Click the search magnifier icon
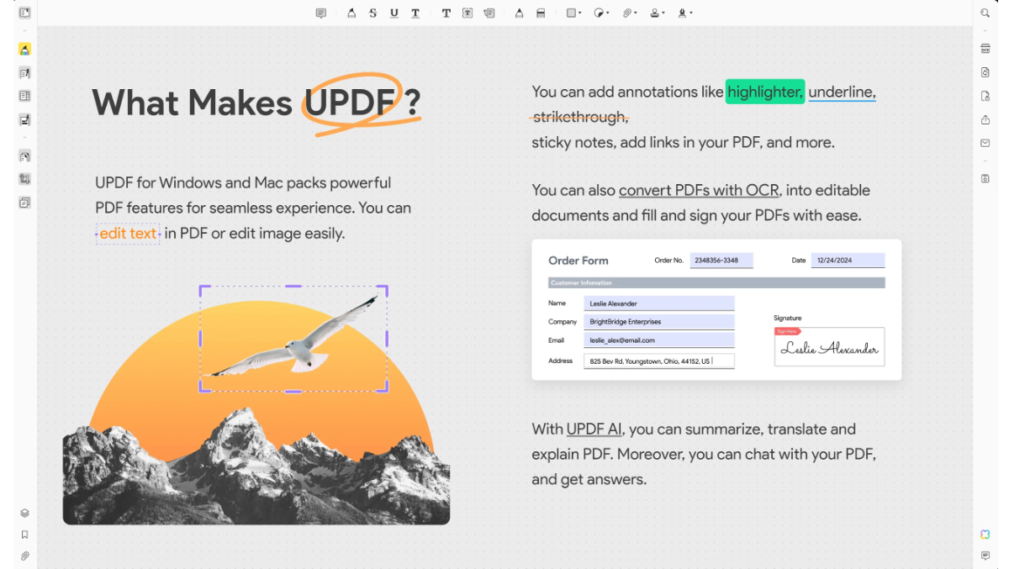The image size is (1009, 569). click(985, 13)
